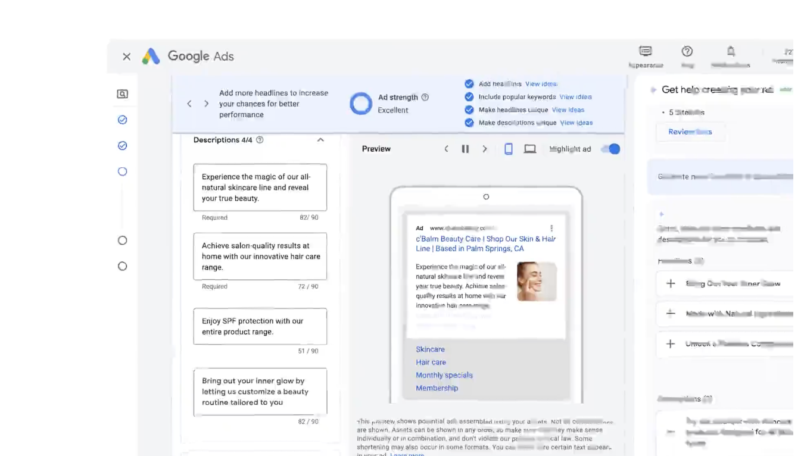Click the Ad strength help icon
Screen dimensions: 804x456
tap(425, 97)
